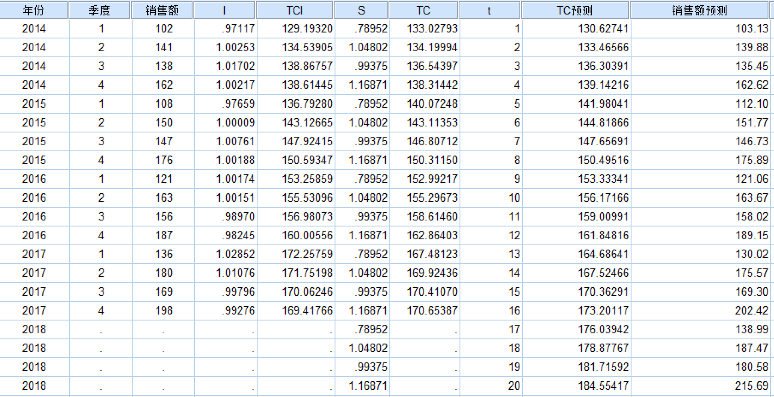Click TCI cell showing 143.12665
The width and height of the screenshot is (774, 397).
(x=296, y=123)
